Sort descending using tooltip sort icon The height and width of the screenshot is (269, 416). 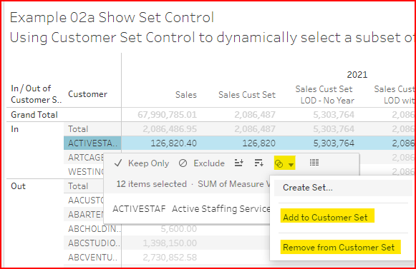pos(258,163)
